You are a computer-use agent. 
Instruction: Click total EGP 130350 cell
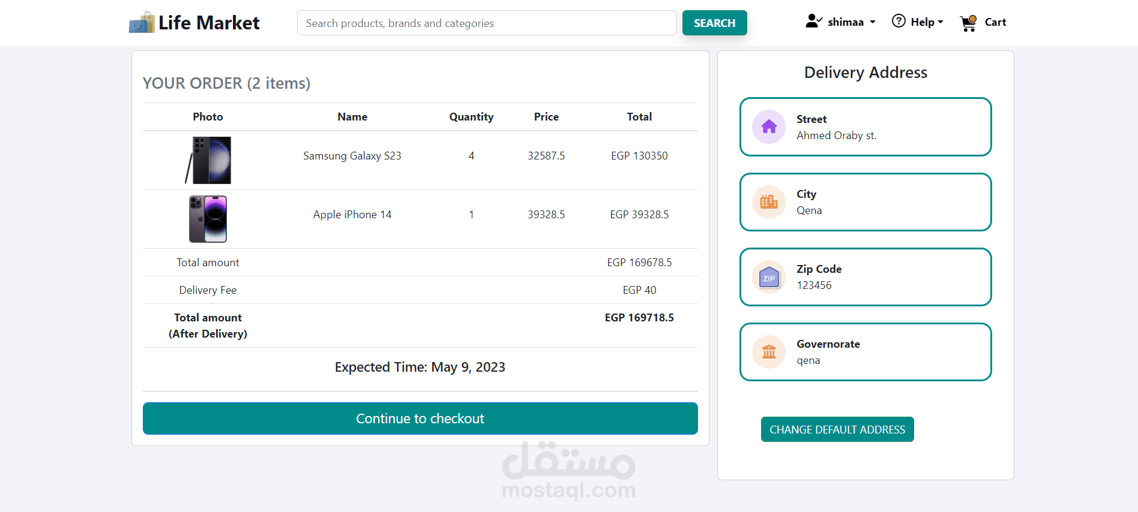pos(639,156)
